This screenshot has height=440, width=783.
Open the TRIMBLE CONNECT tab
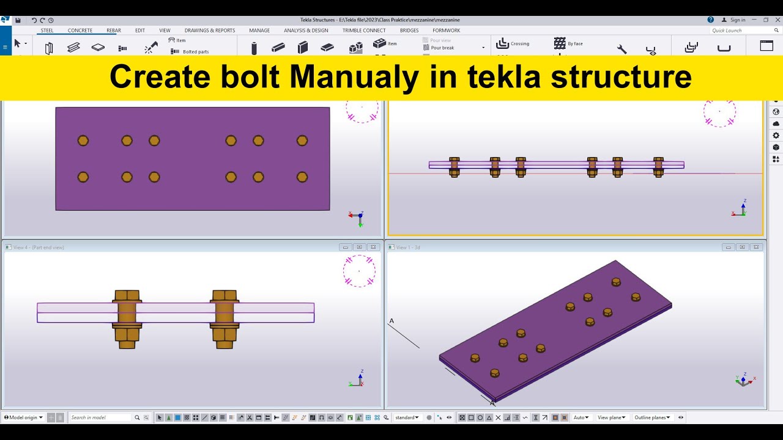coord(364,31)
